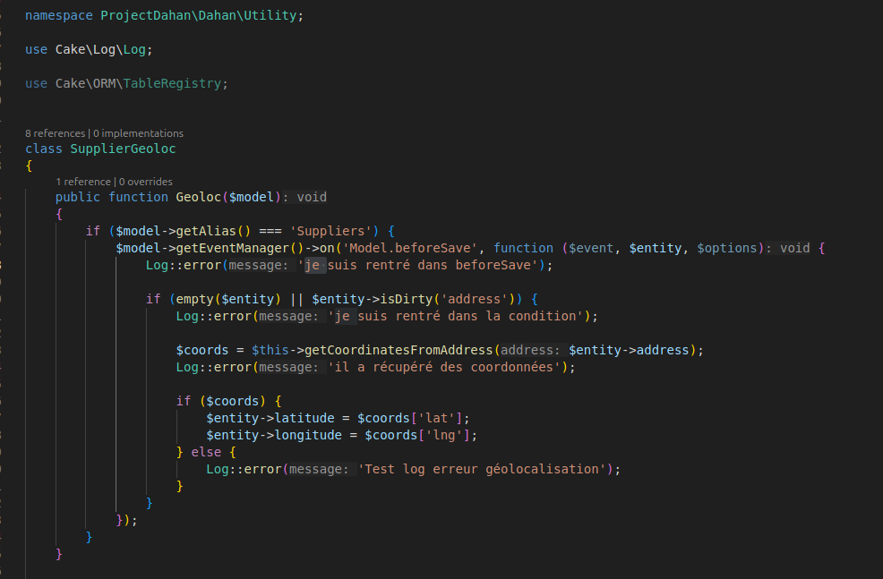The width and height of the screenshot is (883, 579).
Task: Click the greyed-out TableRegistry import
Action: pyautogui.click(x=171, y=83)
